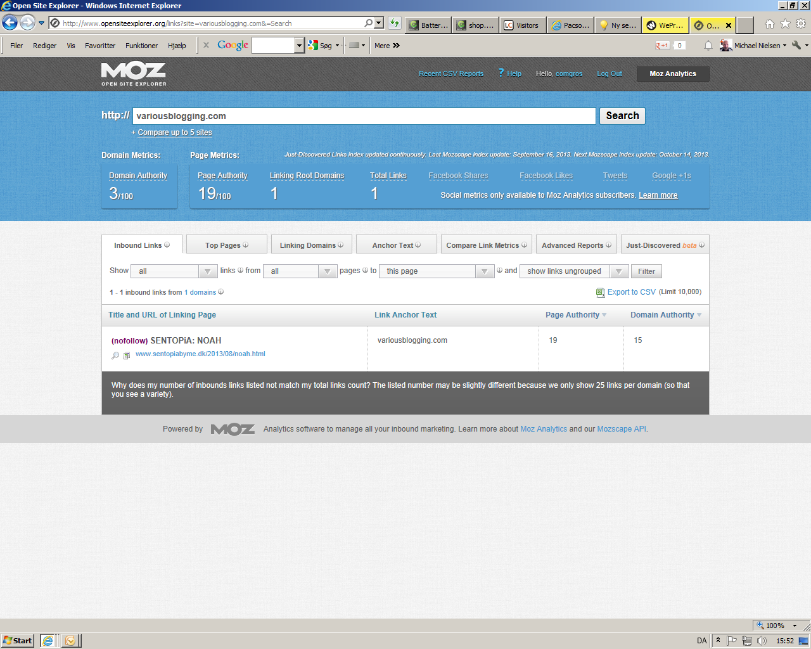Open the IE home icon
This screenshot has width=811, height=649.
tap(769, 24)
